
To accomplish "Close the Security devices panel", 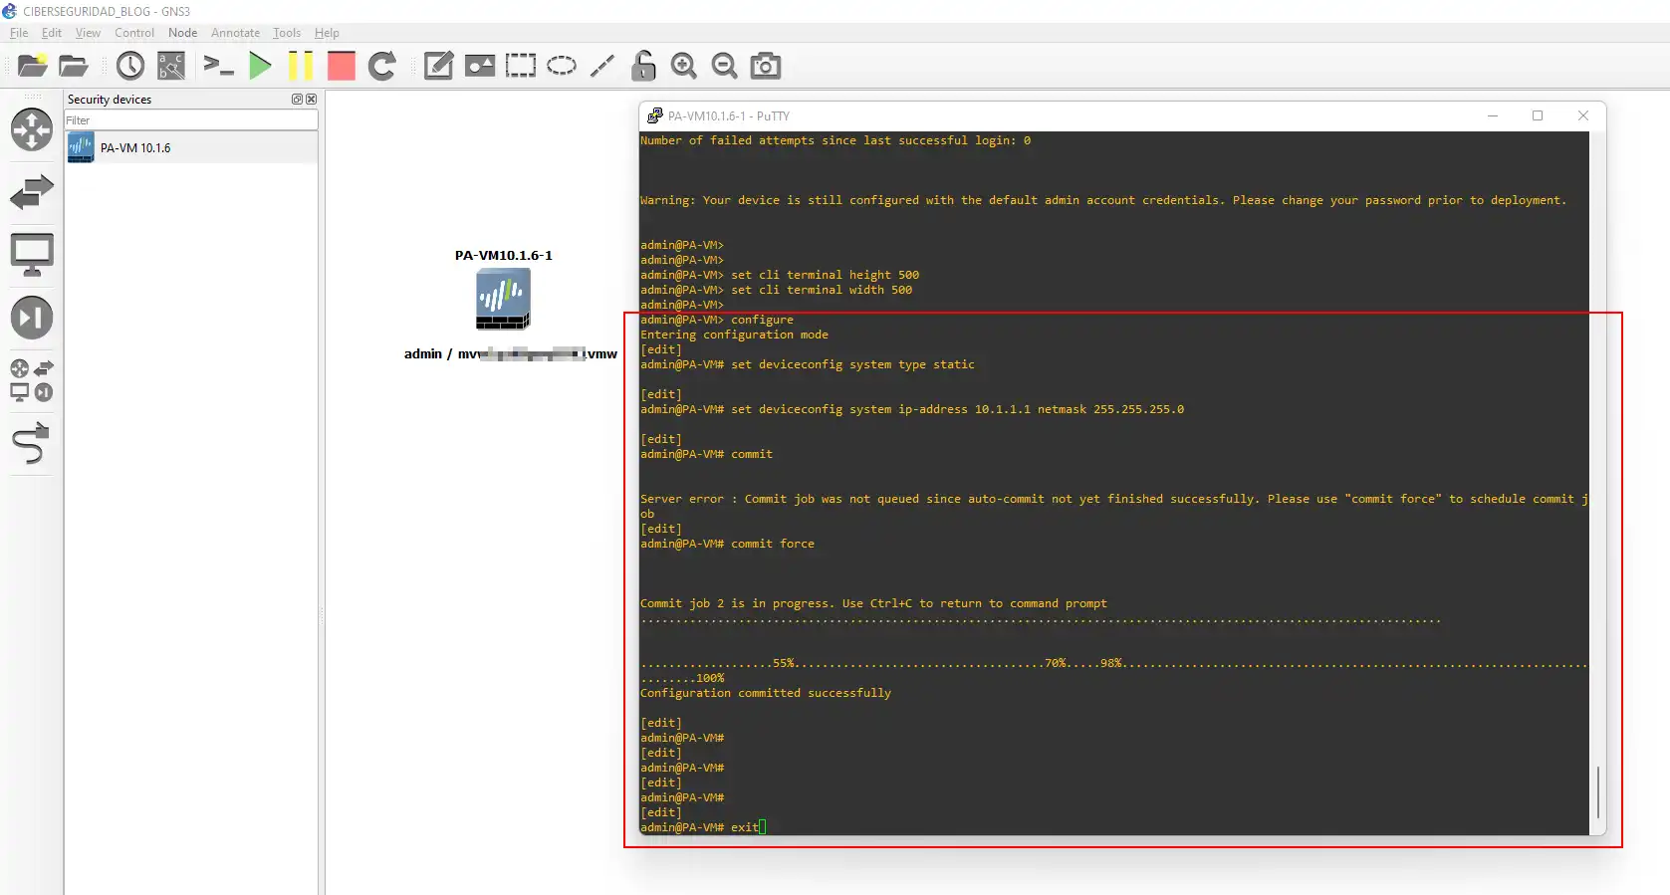I will click(x=311, y=100).
